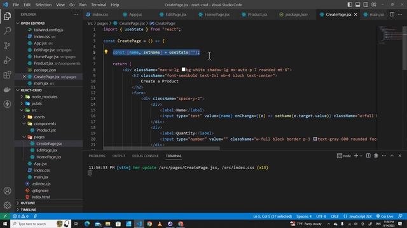This screenshot has width=407, height=228.
Task: Toggle Panel layout button in title bar
Action: coord(357,4)
